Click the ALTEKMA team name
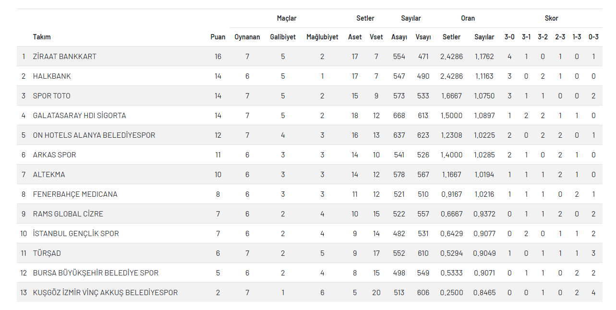 click(x=48, y=175)
